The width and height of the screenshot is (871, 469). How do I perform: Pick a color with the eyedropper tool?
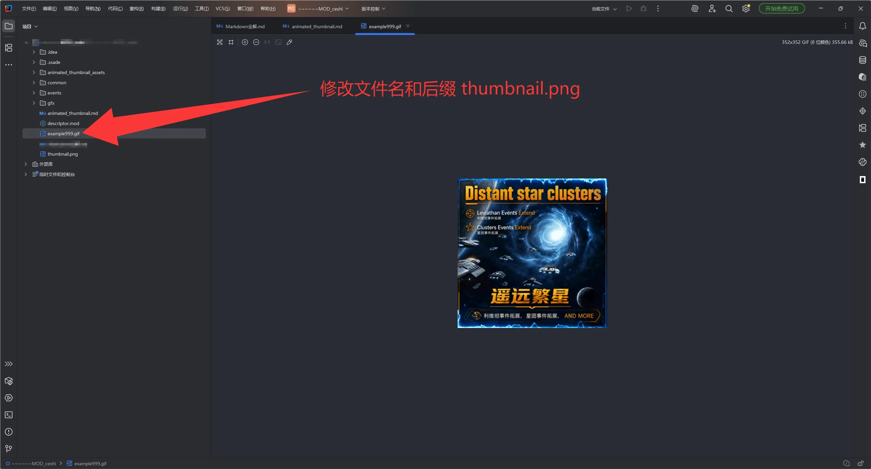coord(290,42)
